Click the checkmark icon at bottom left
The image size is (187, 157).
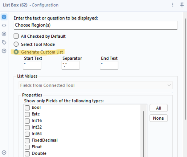[x=4, y=152]
